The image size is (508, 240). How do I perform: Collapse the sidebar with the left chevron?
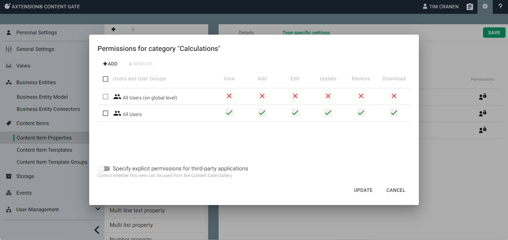tap(97, 230)
